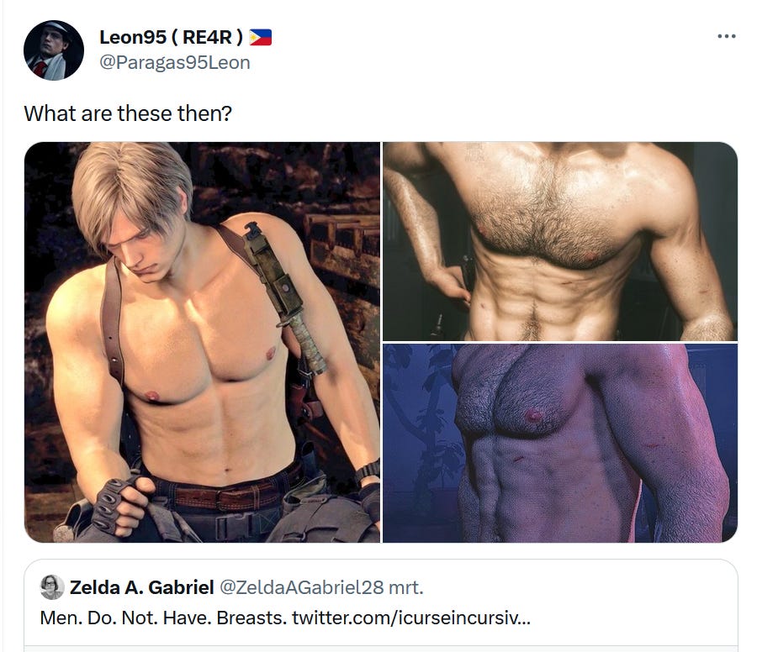Click Leon95's round profile avatar
This screenshot has width=757, height=652.
click(x=54, y=50)
